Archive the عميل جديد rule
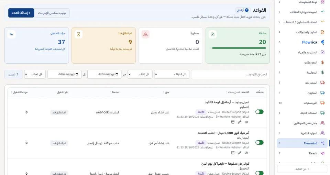The width and height of the screenshot is (330, 175). [x=233, y=122]
